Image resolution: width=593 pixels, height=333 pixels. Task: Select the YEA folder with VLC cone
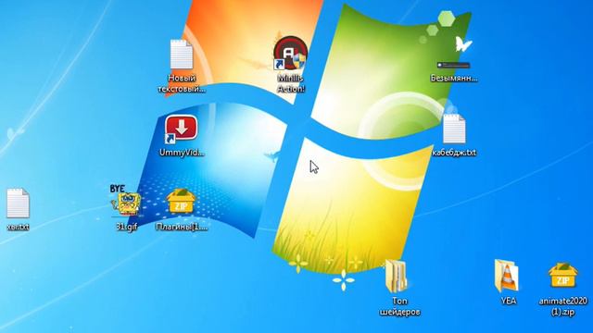507,276
